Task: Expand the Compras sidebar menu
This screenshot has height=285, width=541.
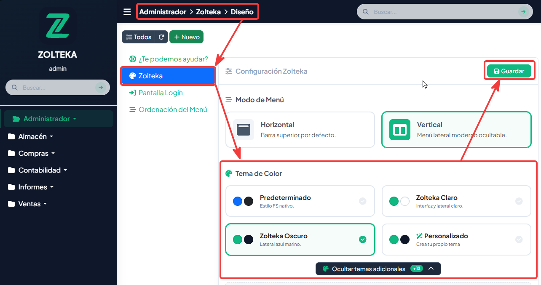Action: tap(31, 153)
